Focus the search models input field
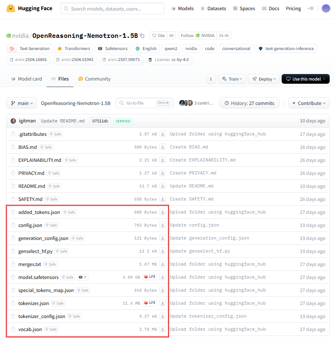The width and height of the screenshot is (335, 340). point(112,9)
